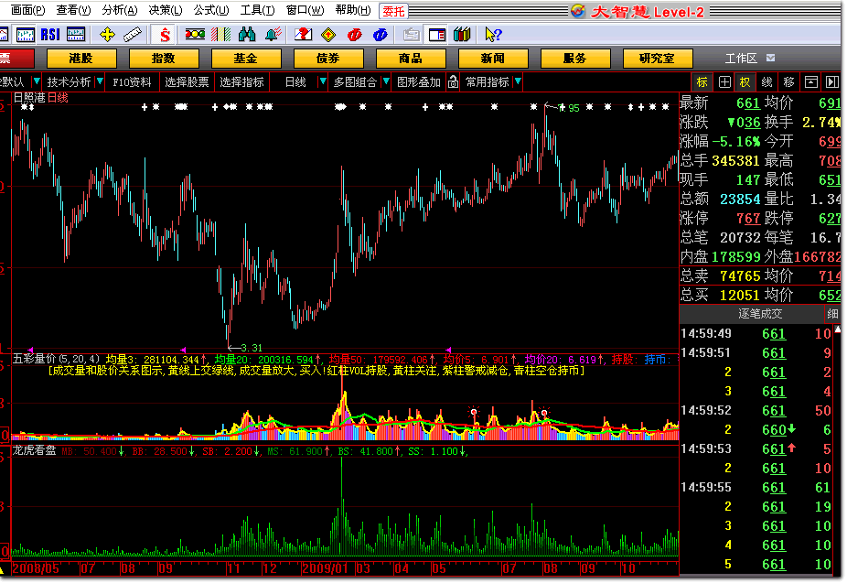The width and height of the screenshot is (847, 583).
Task: Switch to the 债券 tab
Action: [327, 58]
